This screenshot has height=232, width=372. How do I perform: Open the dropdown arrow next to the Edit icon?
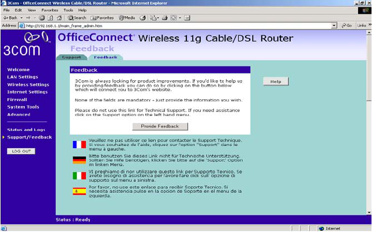click(x=180, y=18)
